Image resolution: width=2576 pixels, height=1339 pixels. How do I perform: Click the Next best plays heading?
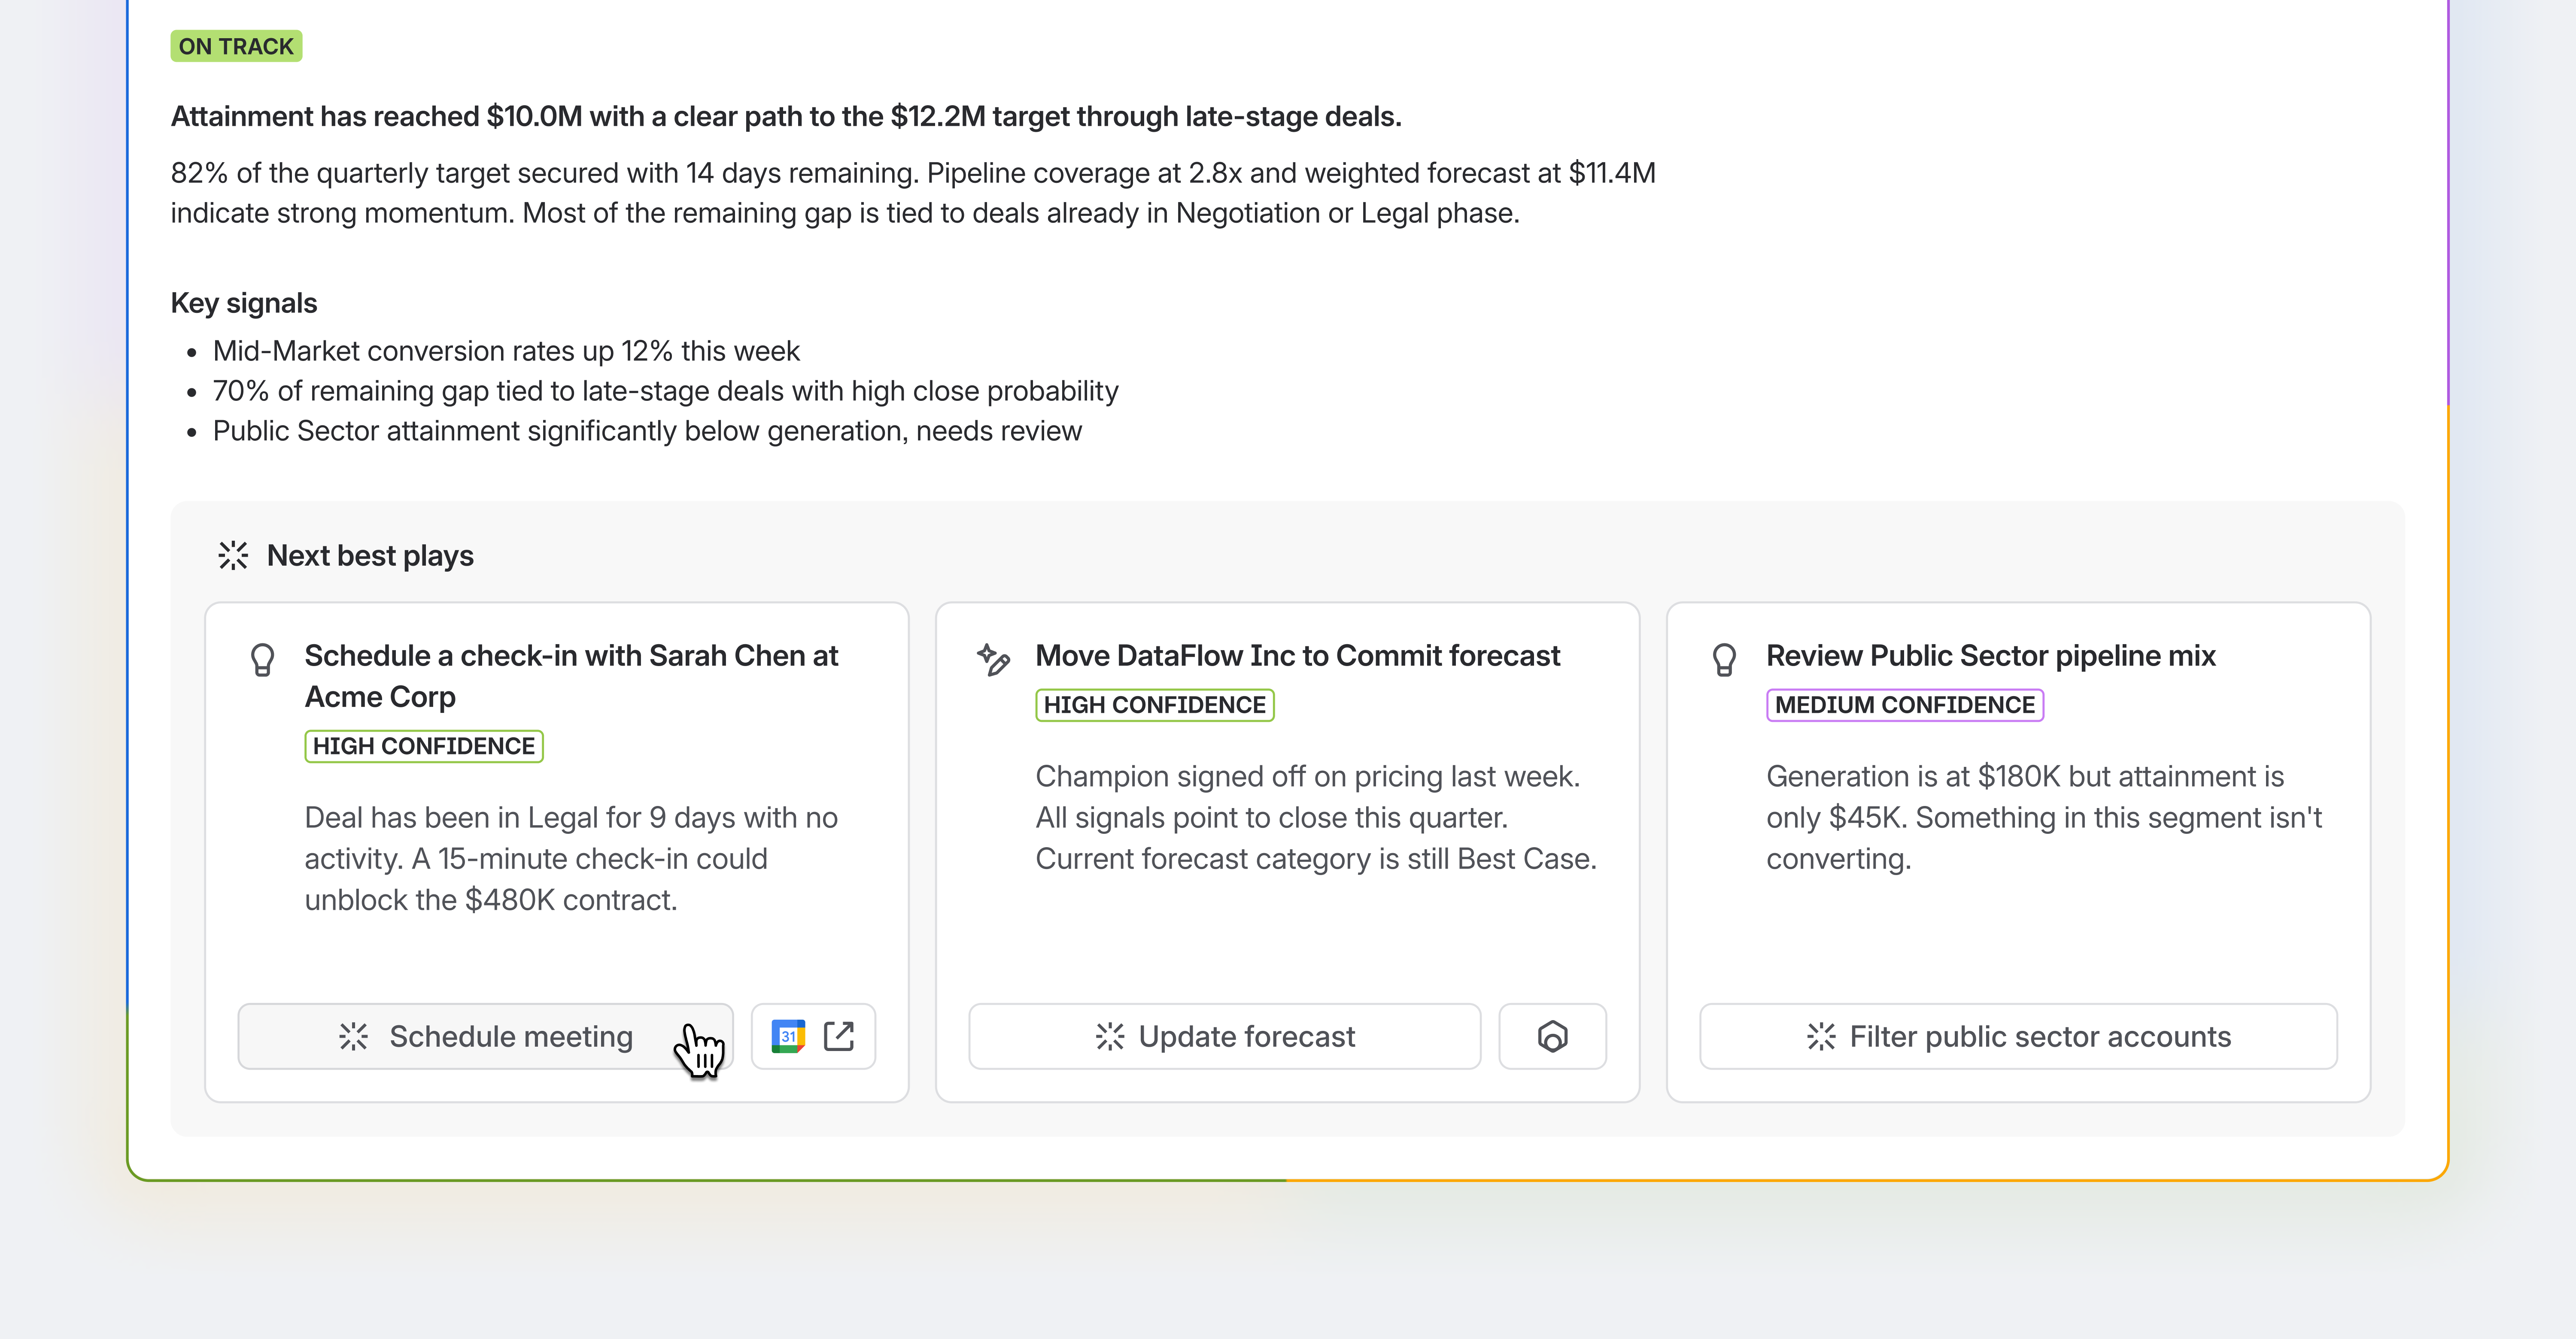point(370,556)
